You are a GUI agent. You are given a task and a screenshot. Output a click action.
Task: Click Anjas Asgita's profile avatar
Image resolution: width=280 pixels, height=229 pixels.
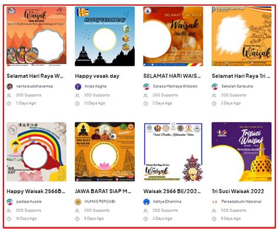tap(78, 87)
